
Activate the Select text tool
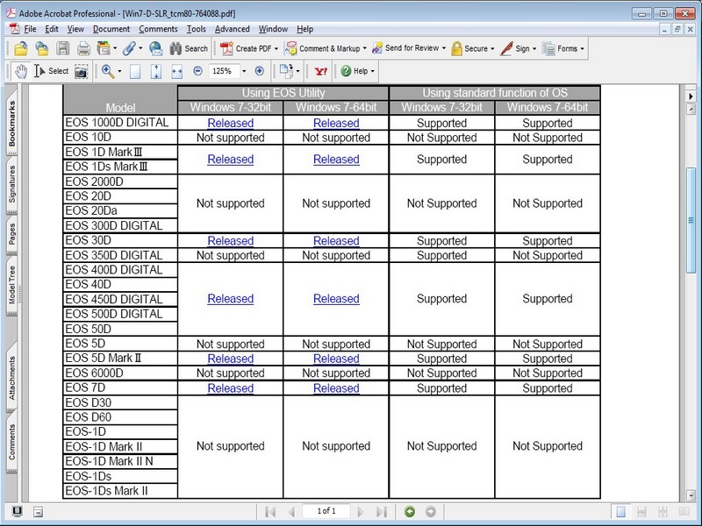coord(51,71)
